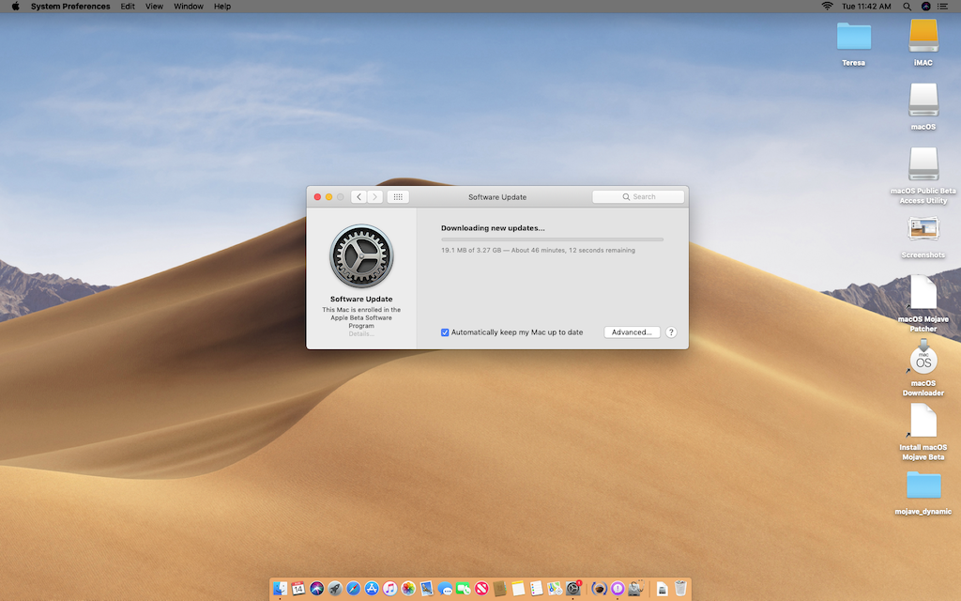Open the System Preferences menu

click(70, 7)
